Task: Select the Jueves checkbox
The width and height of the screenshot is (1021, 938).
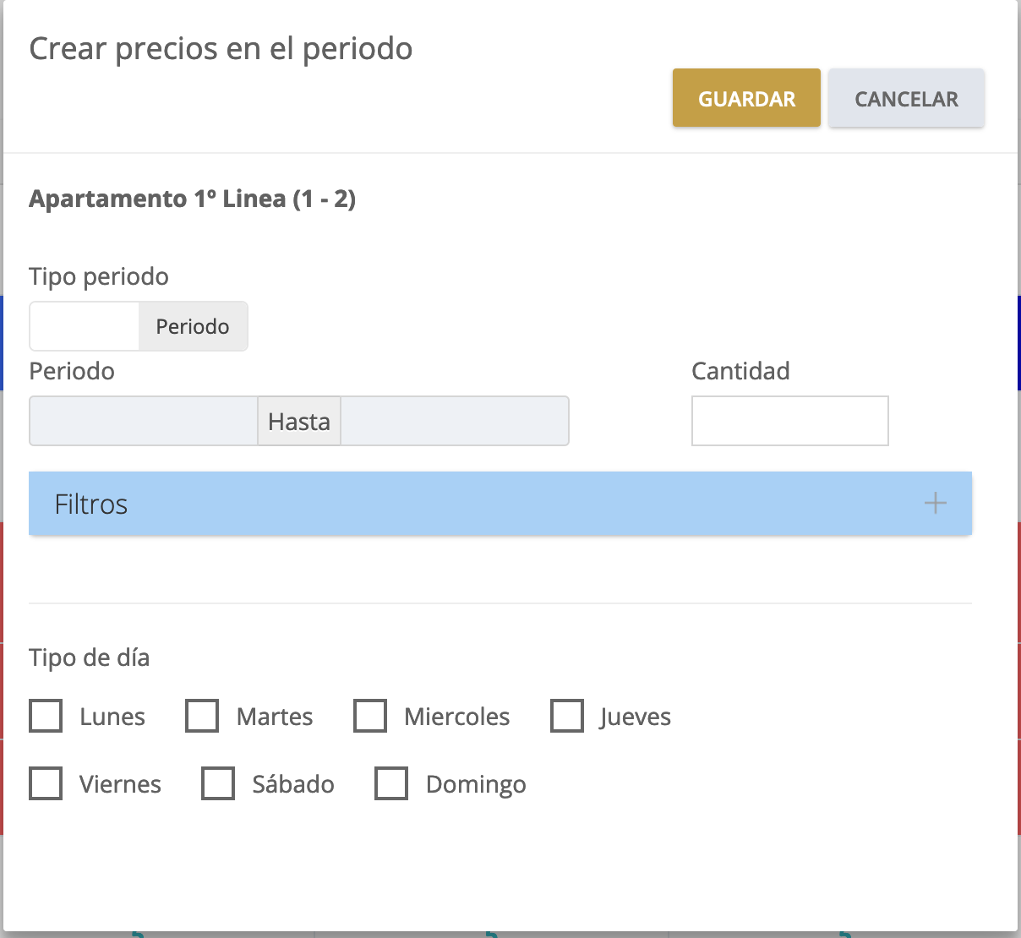Action: [566, 716]
